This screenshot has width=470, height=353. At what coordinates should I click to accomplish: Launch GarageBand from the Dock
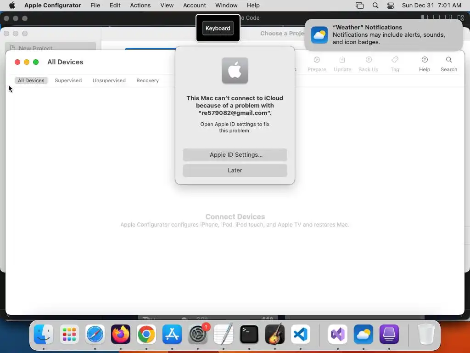275,334
